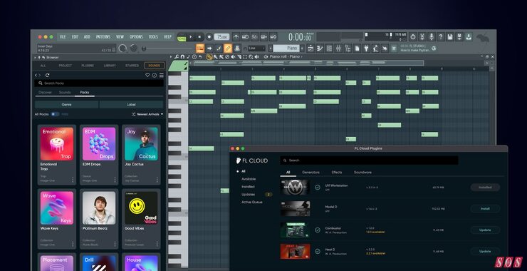Open the Newest Arrivals sort dropdown
Viewport: 527px width, 271px height.
pyautogui.click(x=147, y=114)
